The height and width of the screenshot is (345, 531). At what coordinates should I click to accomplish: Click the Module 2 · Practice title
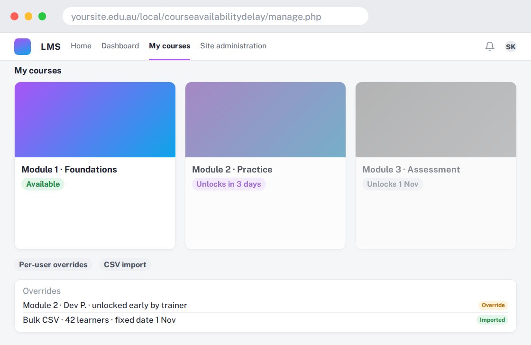[232, 169]
